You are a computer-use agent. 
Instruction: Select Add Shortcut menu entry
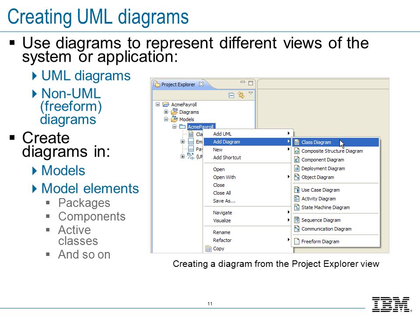tap(248, 157)
